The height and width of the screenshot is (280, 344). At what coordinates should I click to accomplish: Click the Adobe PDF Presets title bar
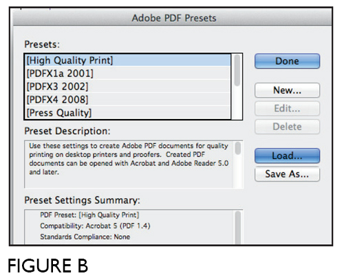173,17
